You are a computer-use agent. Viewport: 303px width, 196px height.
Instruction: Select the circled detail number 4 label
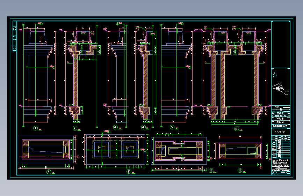(x=143, y=127)
